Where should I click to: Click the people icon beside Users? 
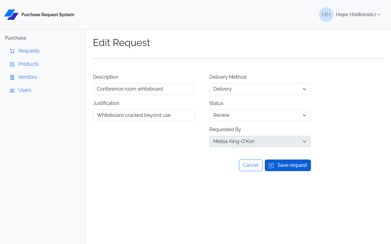[x=12, y=91]
